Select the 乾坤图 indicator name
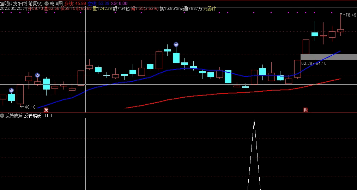The height and width of the screenshot is (190, 357). [x=56, y=4]
